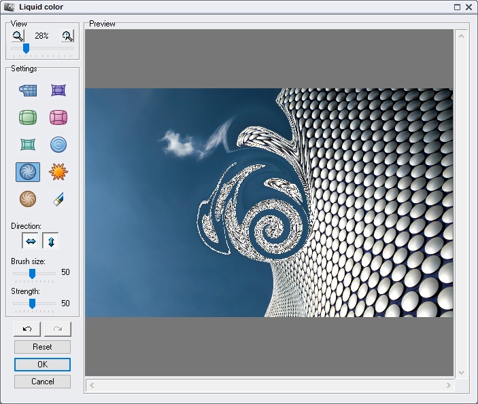
Task: Toggle vertical direction arrows
Action: [50, 241]
